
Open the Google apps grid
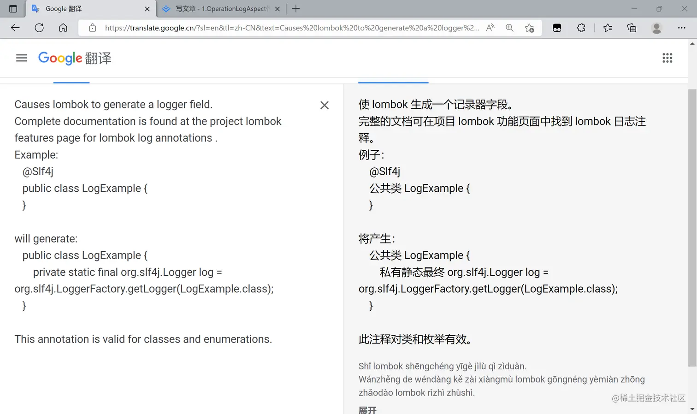(667, 58)
